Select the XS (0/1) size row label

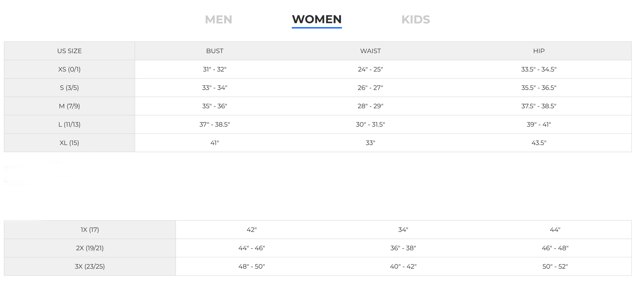pos(70,69)
